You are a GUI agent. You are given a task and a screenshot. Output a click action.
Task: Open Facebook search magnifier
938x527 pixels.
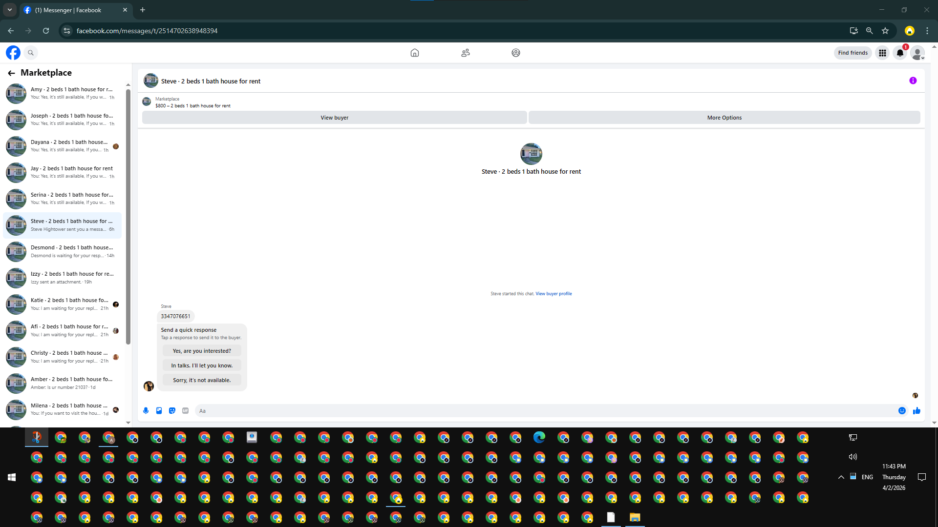(x=31, y=53)
